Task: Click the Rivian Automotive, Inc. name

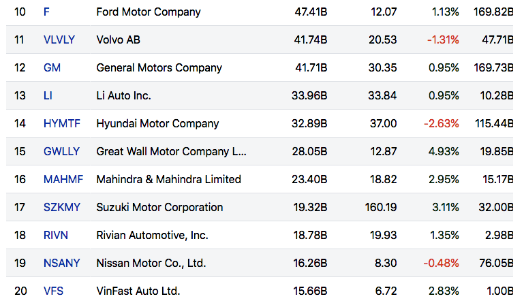Action: (x=153, y=235)
